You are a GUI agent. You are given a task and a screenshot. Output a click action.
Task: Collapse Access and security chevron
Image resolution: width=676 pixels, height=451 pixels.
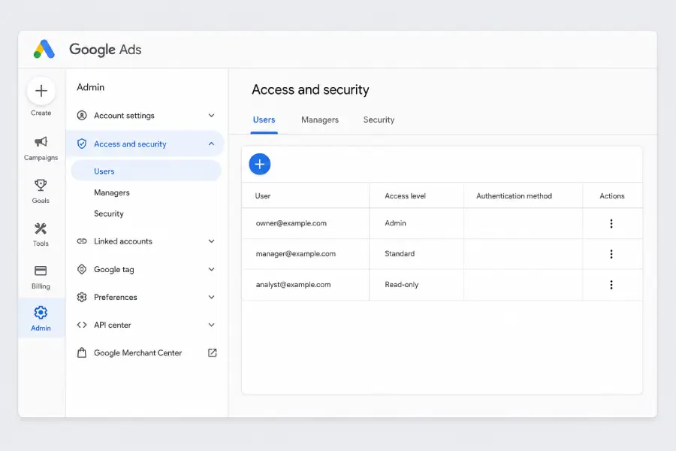pos(211,144)
